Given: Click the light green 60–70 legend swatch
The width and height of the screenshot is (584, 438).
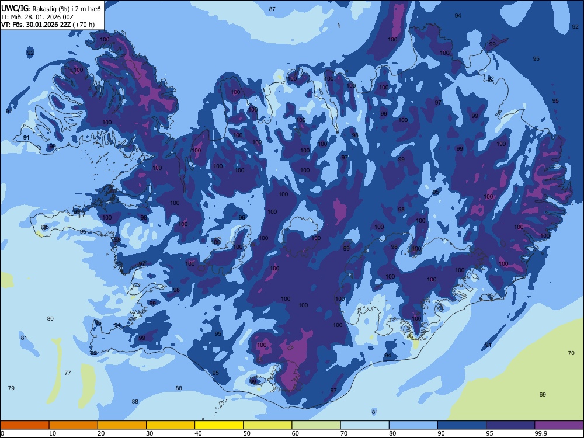Looking at the screenshot, I should tap(316, 425).
